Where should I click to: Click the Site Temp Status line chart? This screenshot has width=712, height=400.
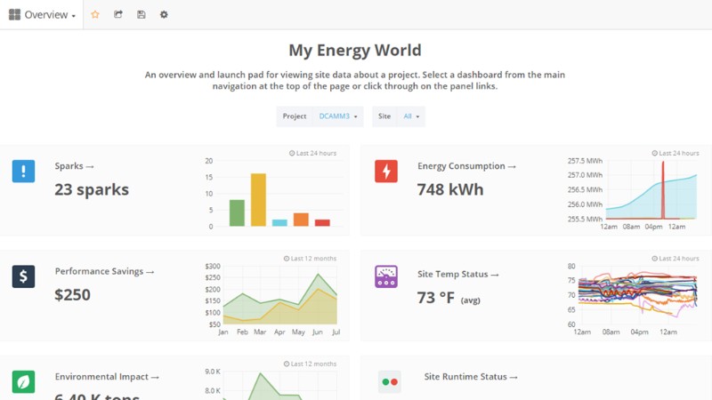pos(637,293)
